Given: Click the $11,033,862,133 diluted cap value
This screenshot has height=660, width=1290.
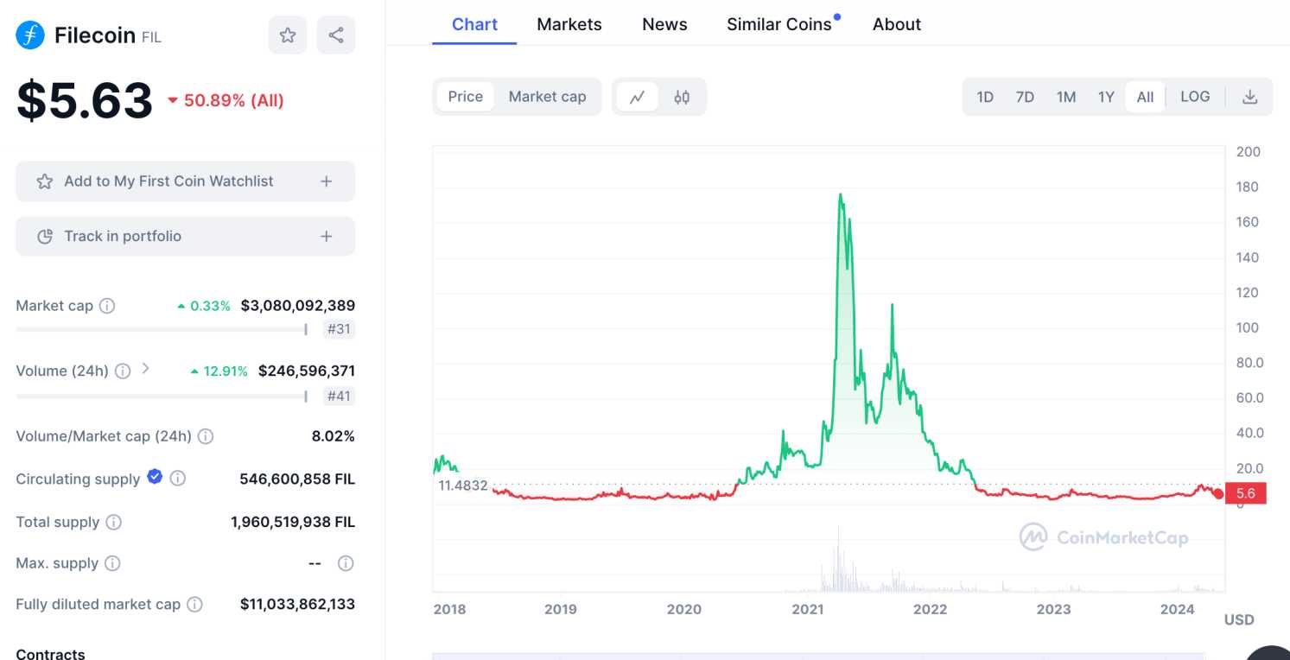Looking at the screenshot, I should (298, 605).
